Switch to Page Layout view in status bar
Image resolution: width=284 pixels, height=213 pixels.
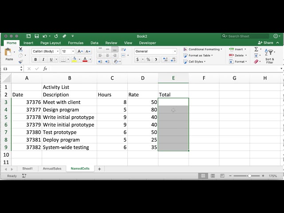pos(213,176)
